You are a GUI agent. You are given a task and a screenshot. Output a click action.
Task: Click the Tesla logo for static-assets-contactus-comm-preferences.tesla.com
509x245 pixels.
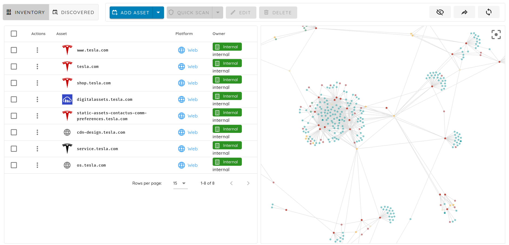click(67, 116)
